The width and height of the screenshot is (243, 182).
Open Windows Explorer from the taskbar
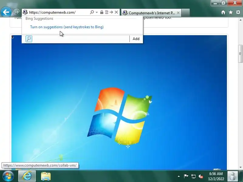click(x=46, y=176)
